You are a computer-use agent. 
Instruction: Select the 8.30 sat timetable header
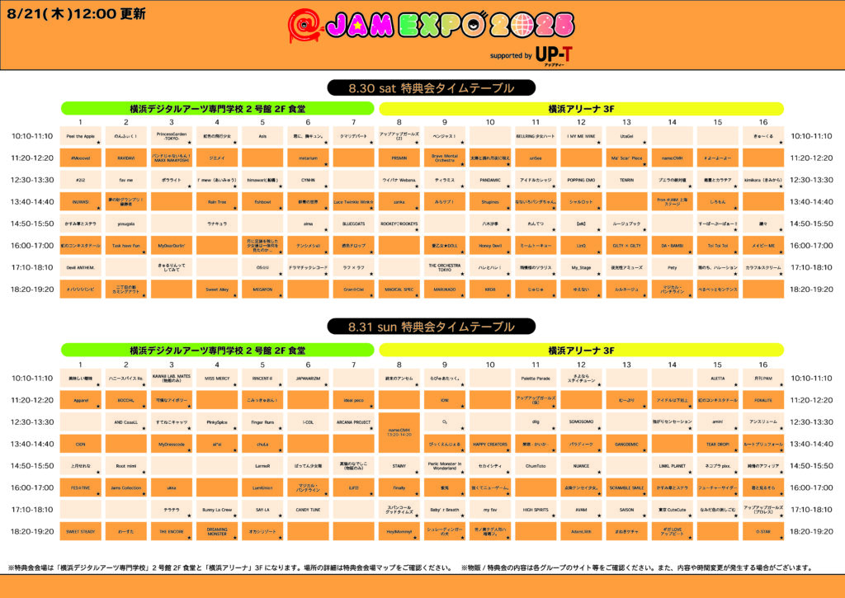tap(422, 88)
